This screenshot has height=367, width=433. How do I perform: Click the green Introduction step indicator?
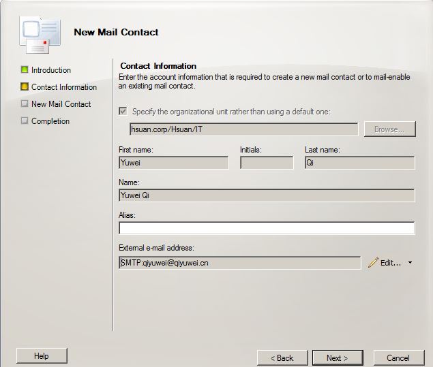point(25,69)
